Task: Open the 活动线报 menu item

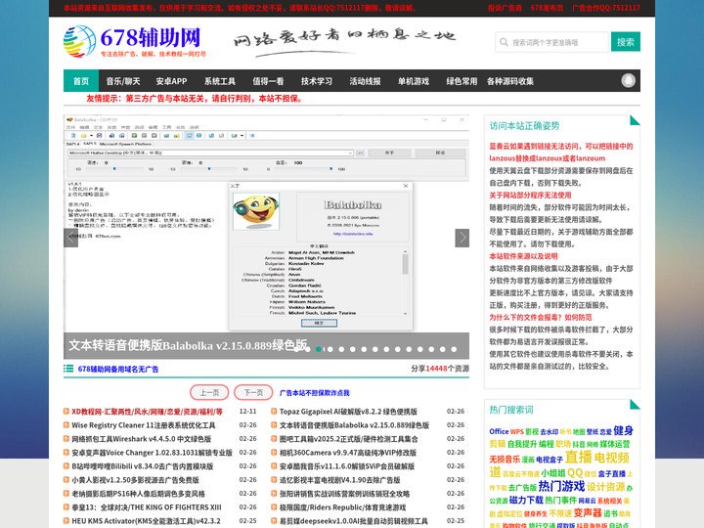Action: click(365, 81)
